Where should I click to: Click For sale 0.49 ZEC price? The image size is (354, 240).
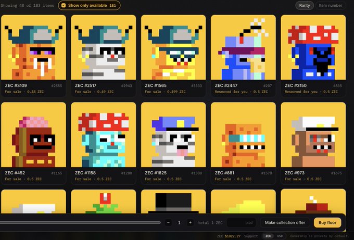(94, 92)
